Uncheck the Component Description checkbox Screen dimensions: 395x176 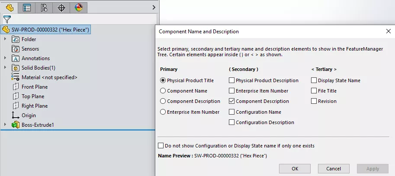pyautogui.click(x=232, y=101)
